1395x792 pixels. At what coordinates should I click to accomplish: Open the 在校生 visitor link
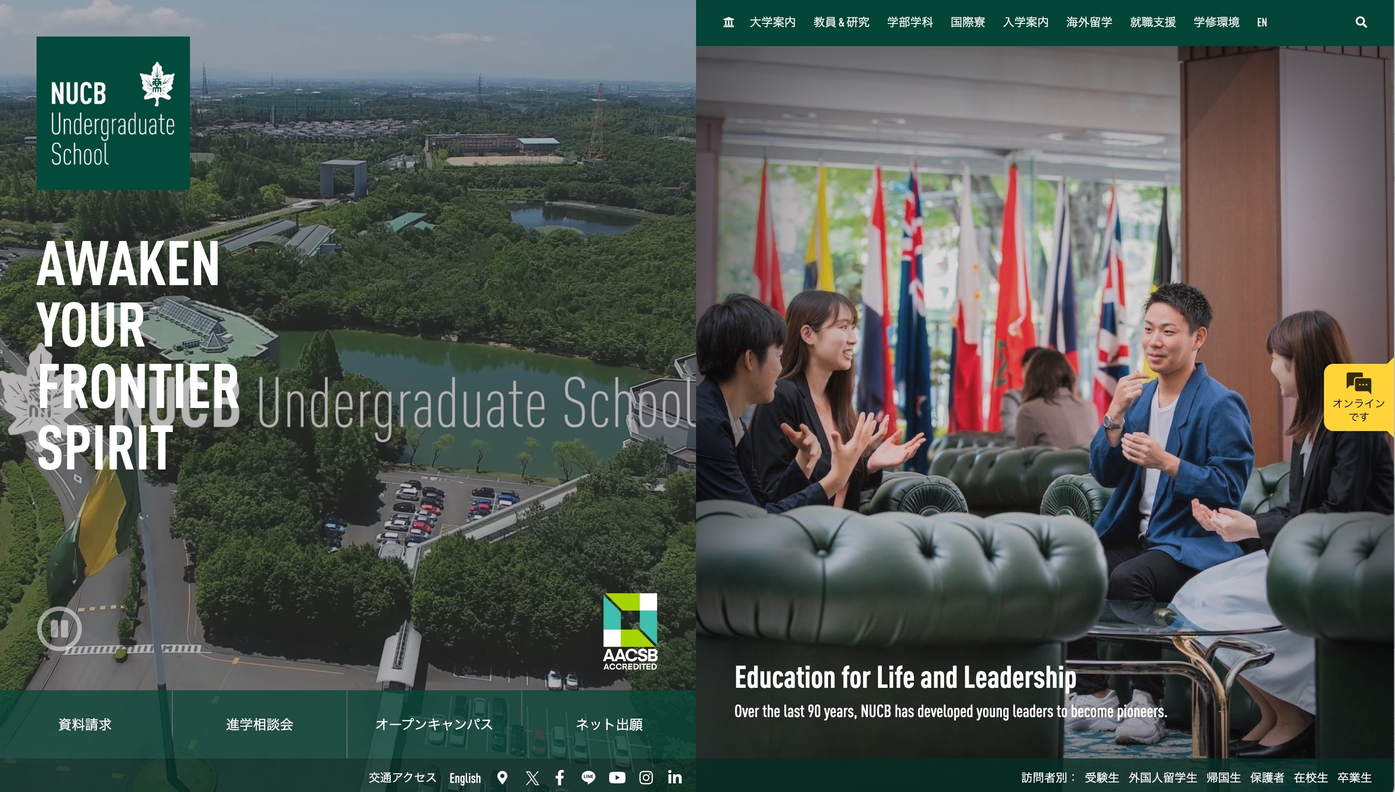pyautogui.click(x=1311, y=778)
